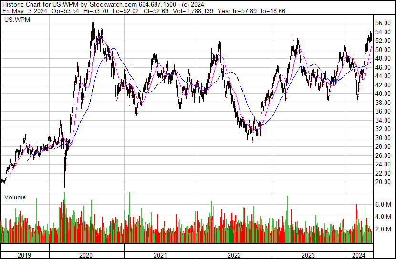Click the 40.00 price axis label

[x=383, y=93]
